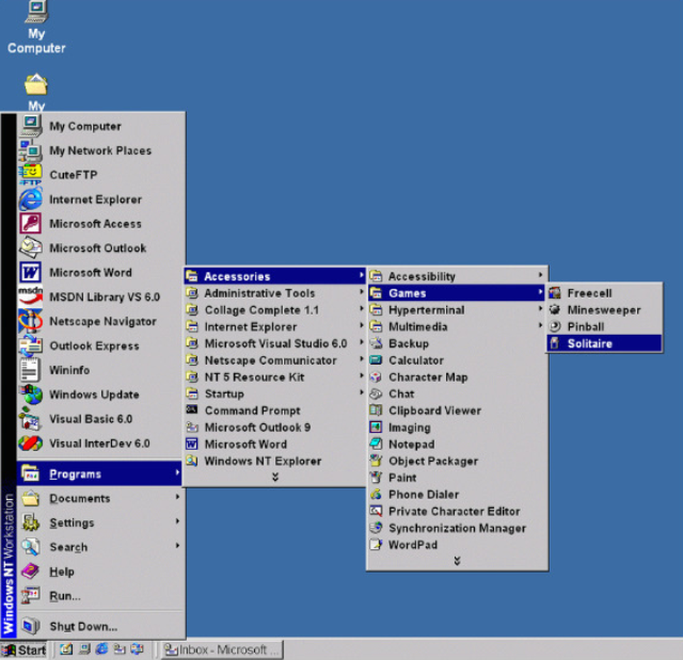Click the Freecell icon in Games

pos(554,293)
